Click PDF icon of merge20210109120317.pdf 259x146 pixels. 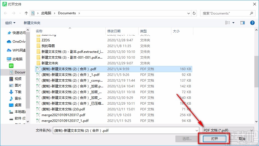pos(38,115)
